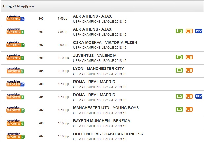Click the PPV badge on the Roma - Real Madrid row
Viewport: 204px width, 142px height.
click(199, 96)
